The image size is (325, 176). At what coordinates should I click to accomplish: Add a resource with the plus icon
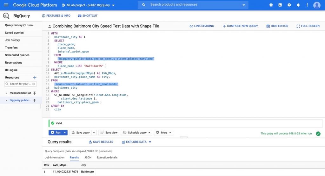pyautogui.click(x=35, y=78)
